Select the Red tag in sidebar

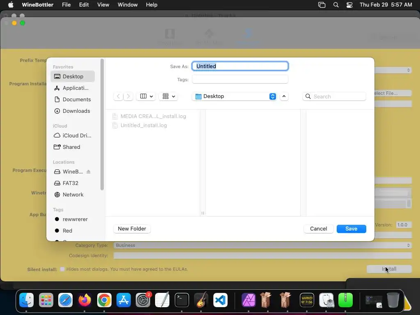(73, 231)
